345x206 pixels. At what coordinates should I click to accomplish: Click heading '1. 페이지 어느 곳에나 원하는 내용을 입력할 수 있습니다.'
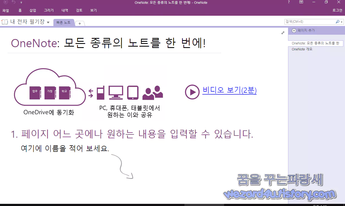[132, 134]
